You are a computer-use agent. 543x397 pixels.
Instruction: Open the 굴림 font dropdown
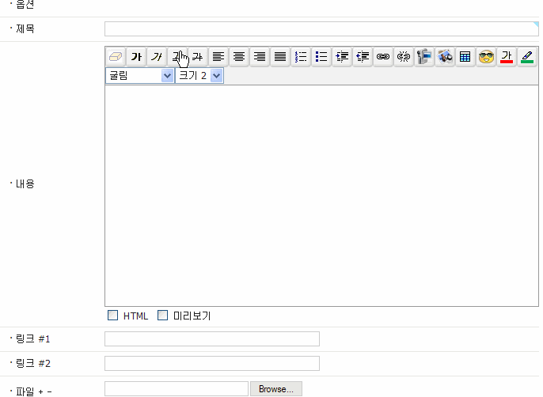tap(139, 75)
